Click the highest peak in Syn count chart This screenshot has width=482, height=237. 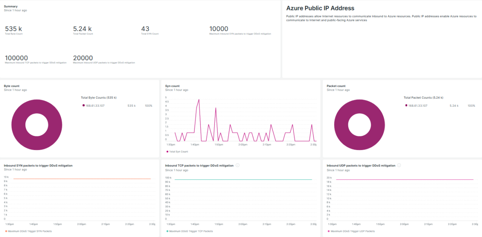pyautogui.click(x=199, y=99)
